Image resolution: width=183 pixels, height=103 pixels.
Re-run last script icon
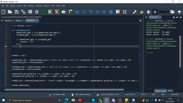pos(71,12)
